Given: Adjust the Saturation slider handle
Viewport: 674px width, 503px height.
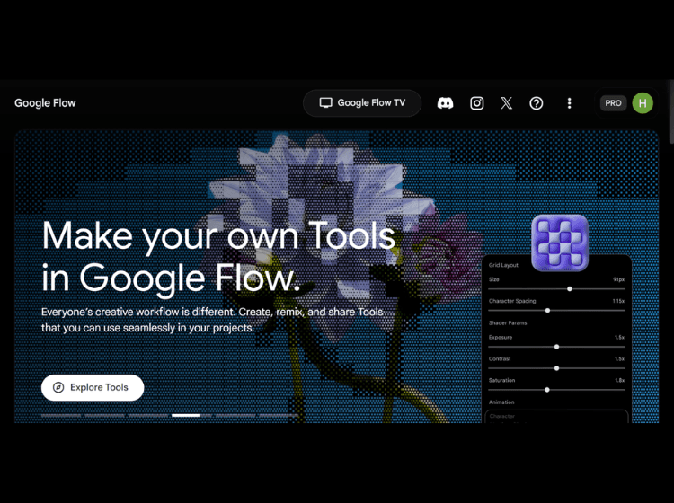Looking at the screenshot, I should [x=547, y=390].
